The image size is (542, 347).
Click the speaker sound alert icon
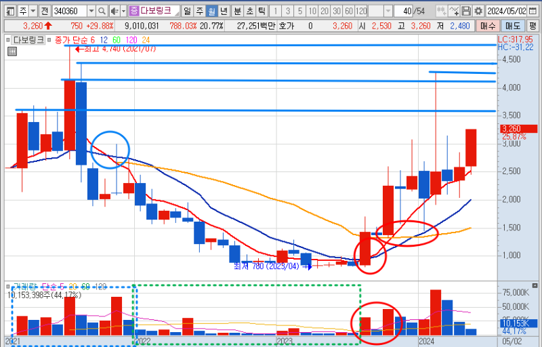[114, 12]
